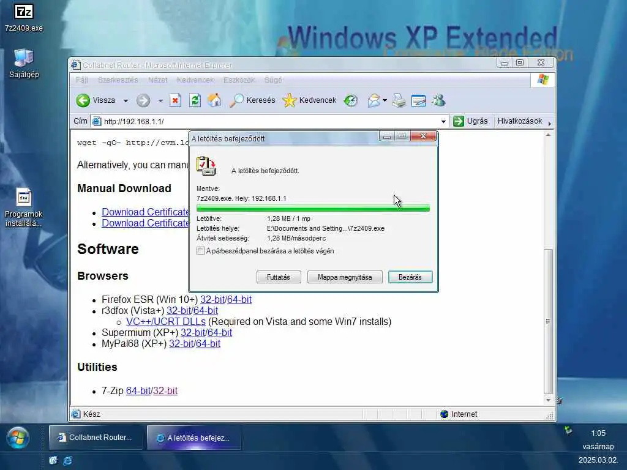
Task: Click the Windows flag logo in IE
Action: [x=543, y=80]
